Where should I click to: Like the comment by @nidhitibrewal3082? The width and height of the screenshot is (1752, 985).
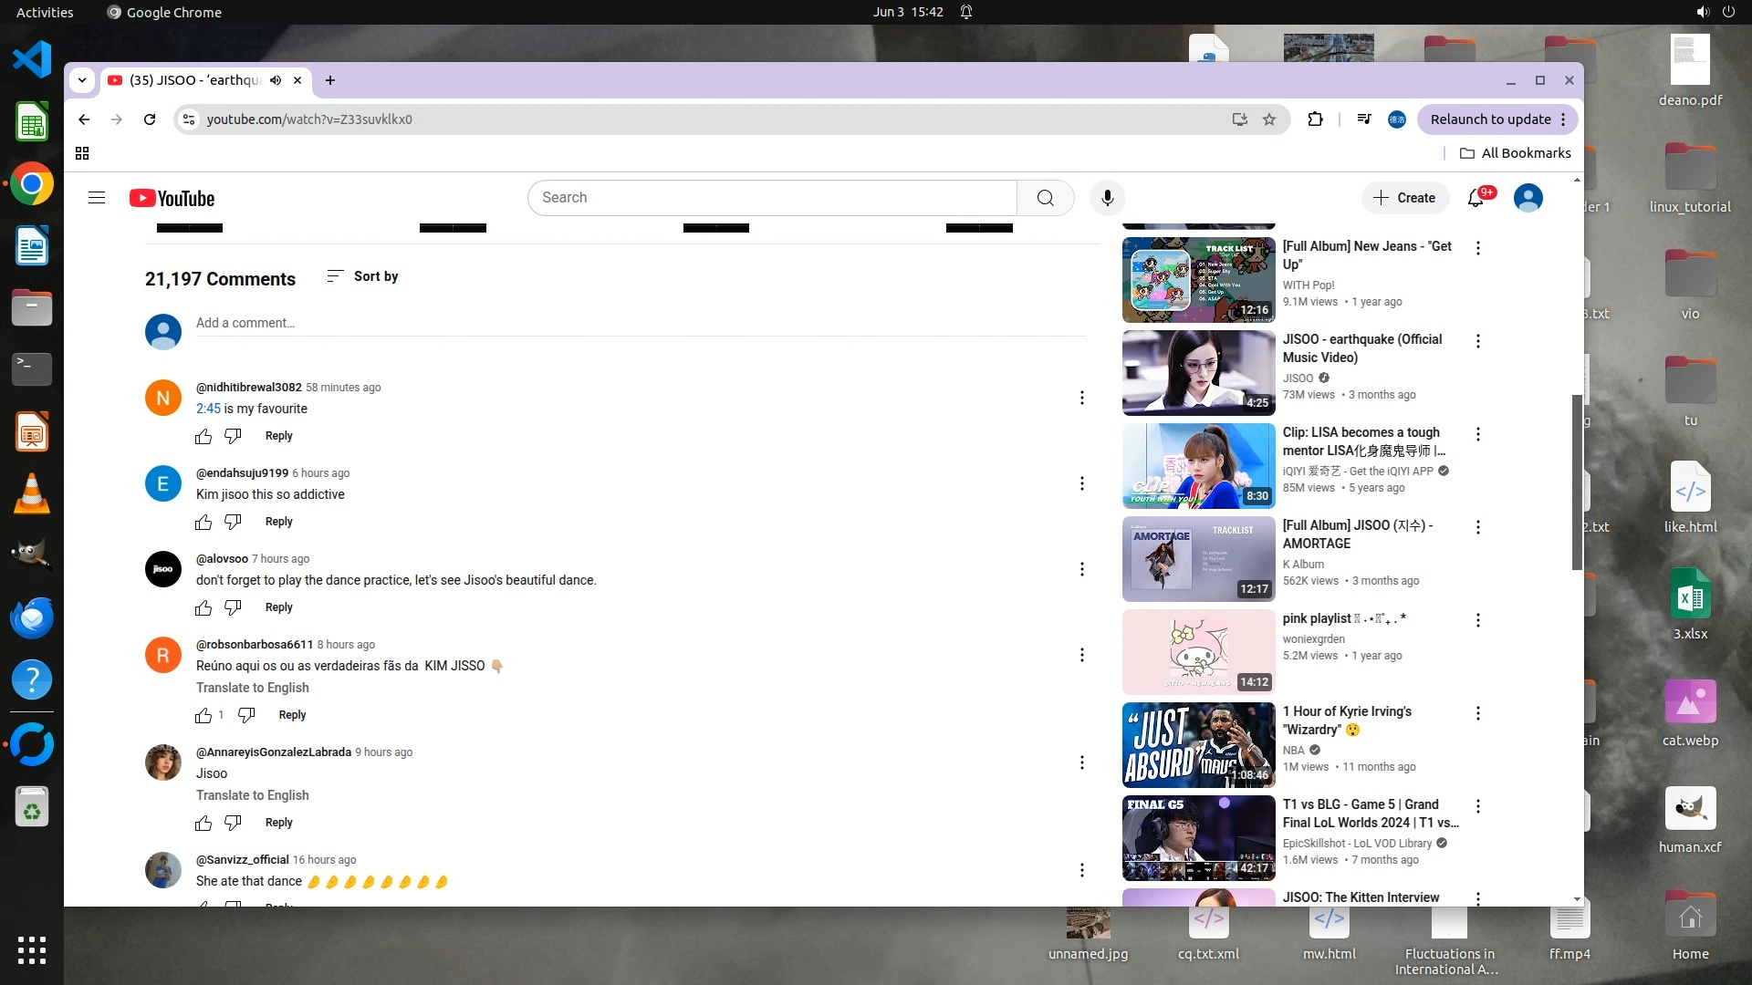(203, 437)
